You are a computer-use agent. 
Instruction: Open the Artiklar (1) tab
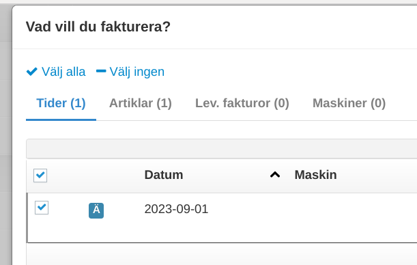[141, 103]
